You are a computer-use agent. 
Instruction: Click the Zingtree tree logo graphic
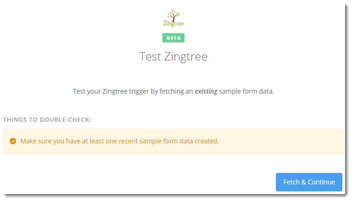[173, 15]
